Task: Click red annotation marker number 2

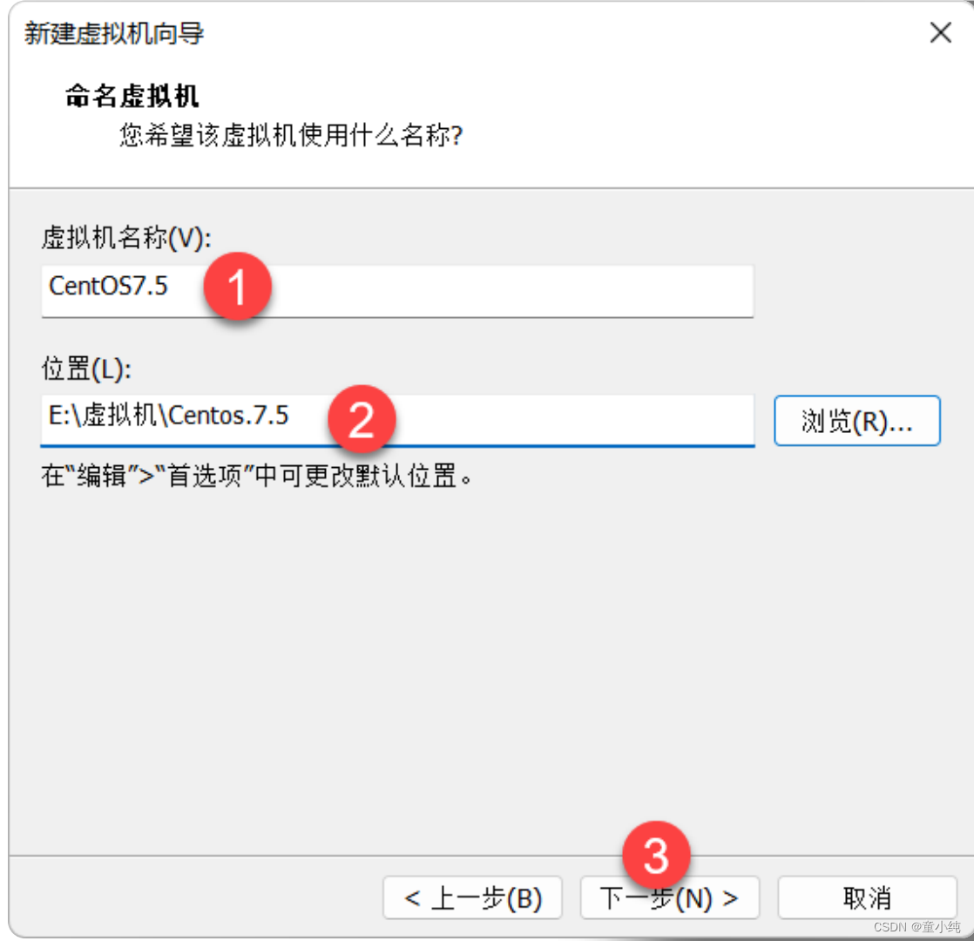Action: click(361, 418)
